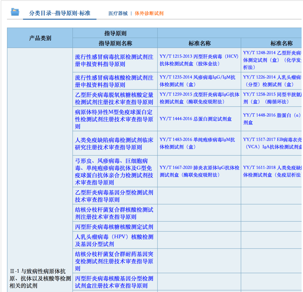303x292 pixels.
Task: Open YY/T 1258-2015 同型半胱氨酸 standard link
Action: tap(272, 98)
